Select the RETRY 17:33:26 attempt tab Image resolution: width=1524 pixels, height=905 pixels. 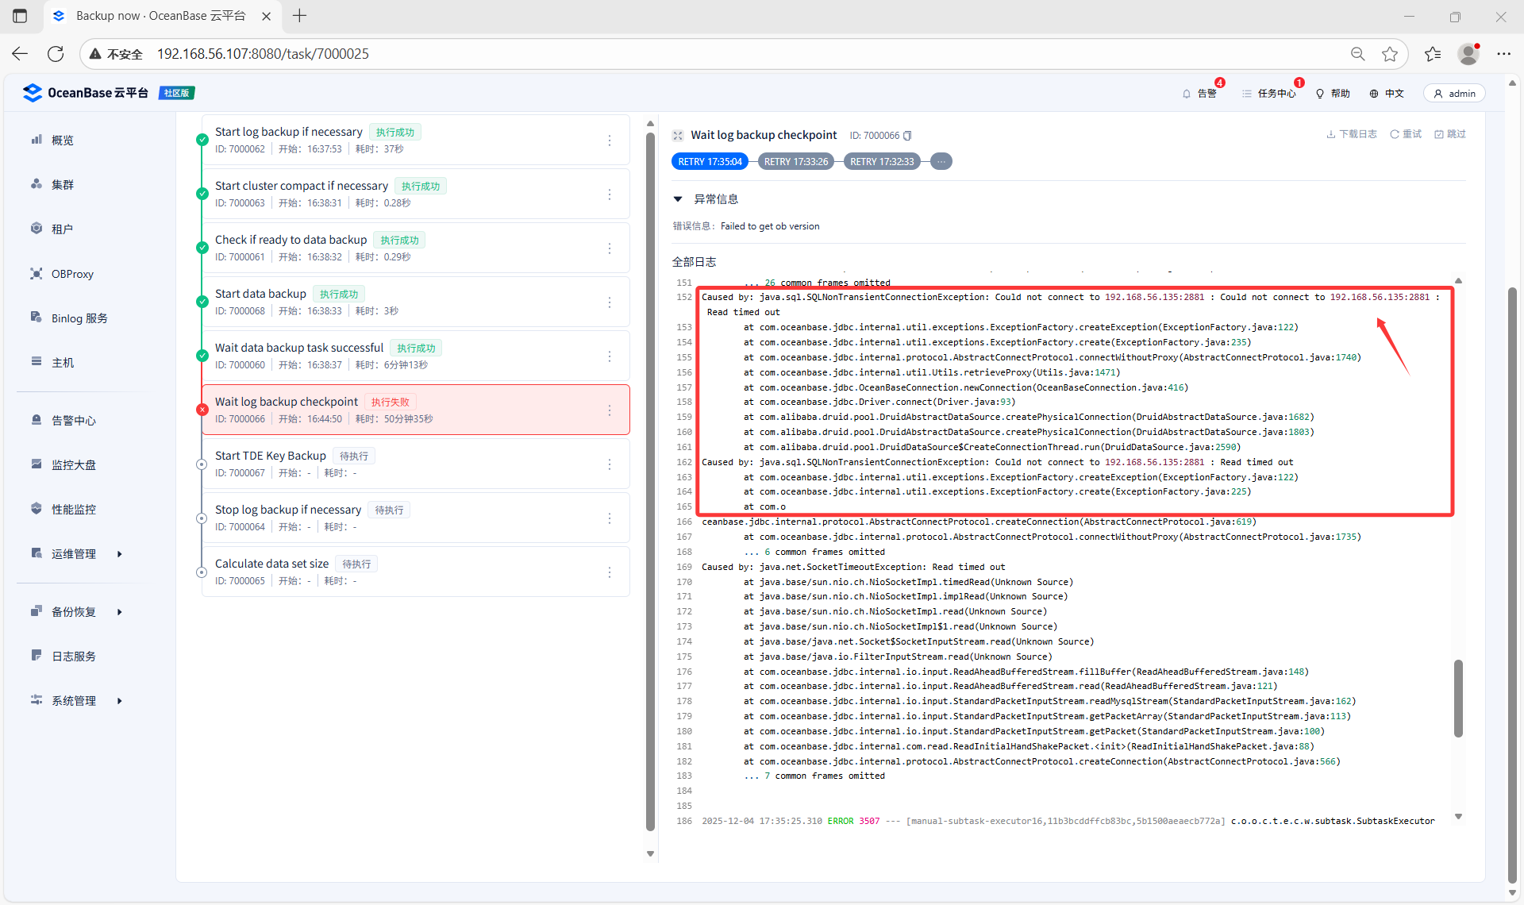point(795,162)
